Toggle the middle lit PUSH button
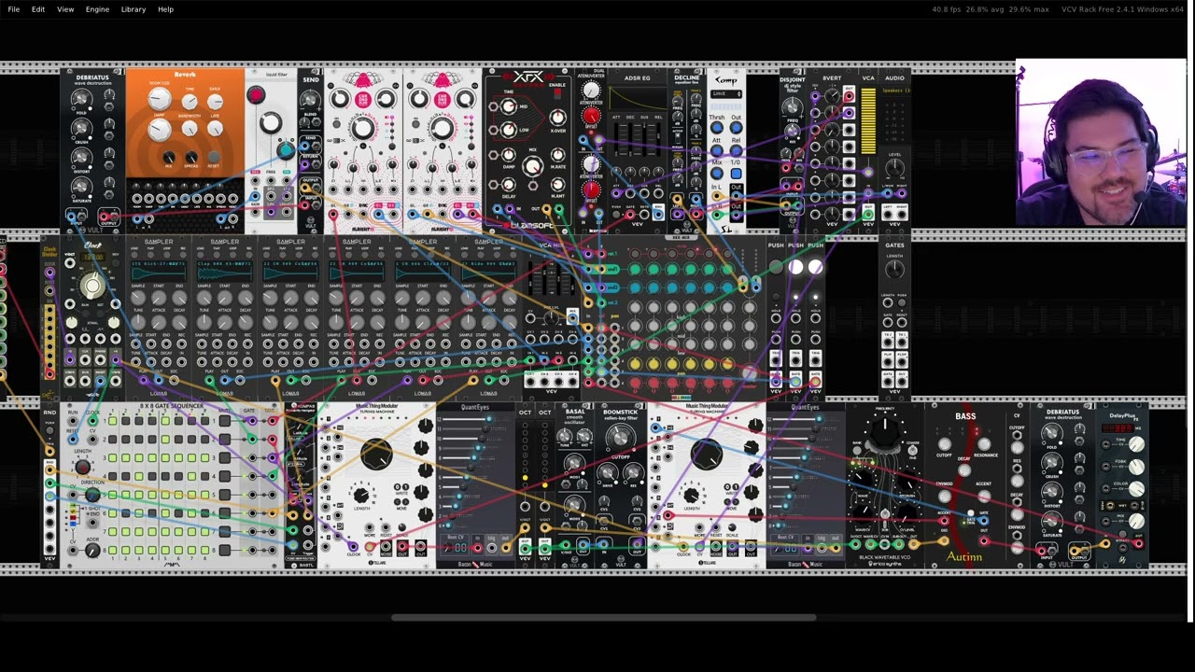 tap(795, 267)
